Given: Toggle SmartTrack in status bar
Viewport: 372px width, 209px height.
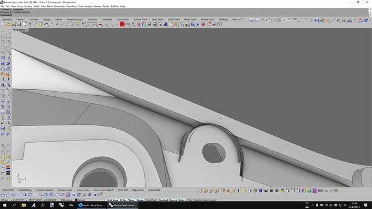Looking at the screenshot, I should click(x=151, y=200).
